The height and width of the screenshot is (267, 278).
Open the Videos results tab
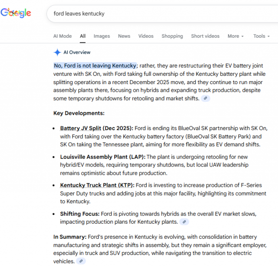(146, 36)
